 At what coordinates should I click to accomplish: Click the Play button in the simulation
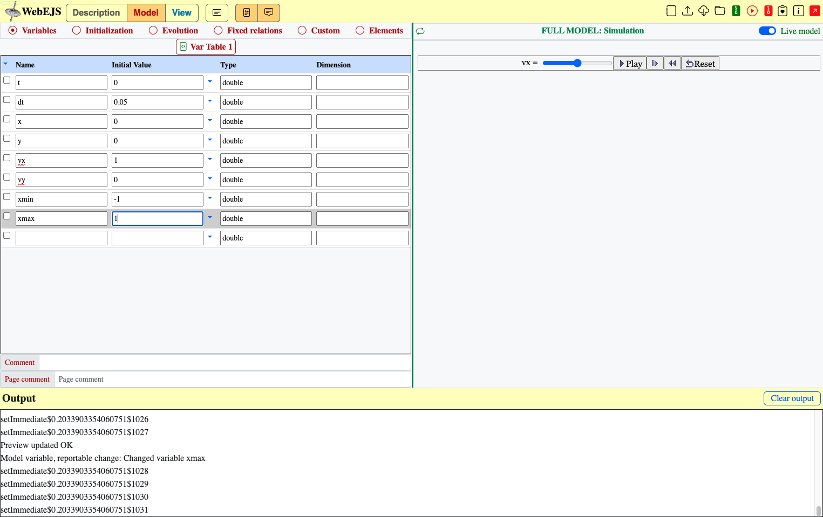630,64
